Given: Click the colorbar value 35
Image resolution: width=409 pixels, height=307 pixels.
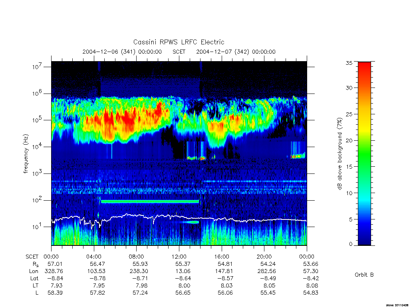Looking at the screenshot, I should 349,63.
